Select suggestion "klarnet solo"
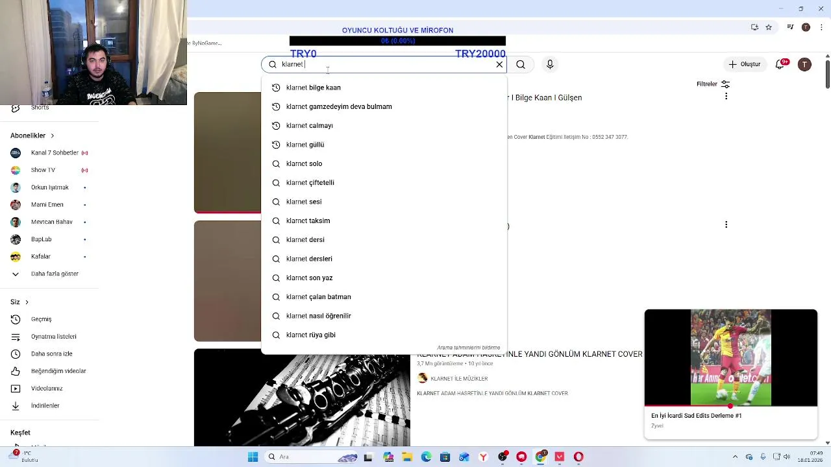Image resolution: width=831 pixels, height=467 pixels. click(x=384, y=163)
